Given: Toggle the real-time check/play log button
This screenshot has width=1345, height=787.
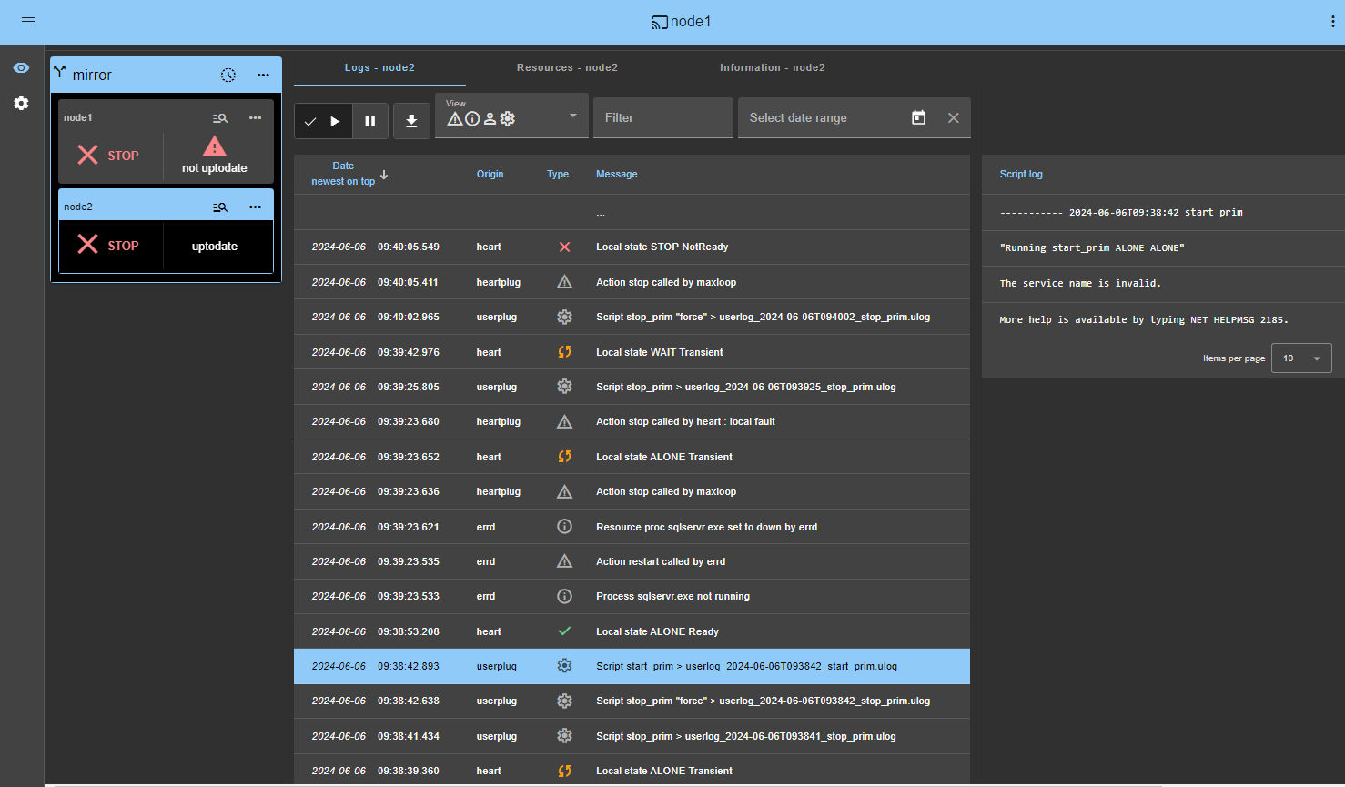Looking at the screenshot, I should click(323, 121).
